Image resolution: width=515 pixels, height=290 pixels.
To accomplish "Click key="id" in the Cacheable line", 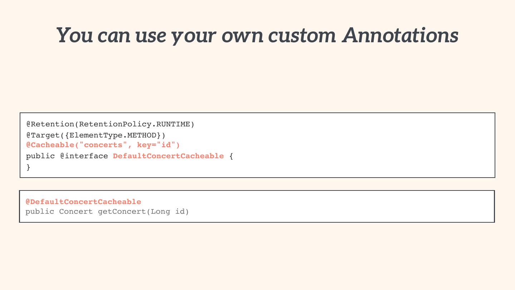I will point(156,145).
